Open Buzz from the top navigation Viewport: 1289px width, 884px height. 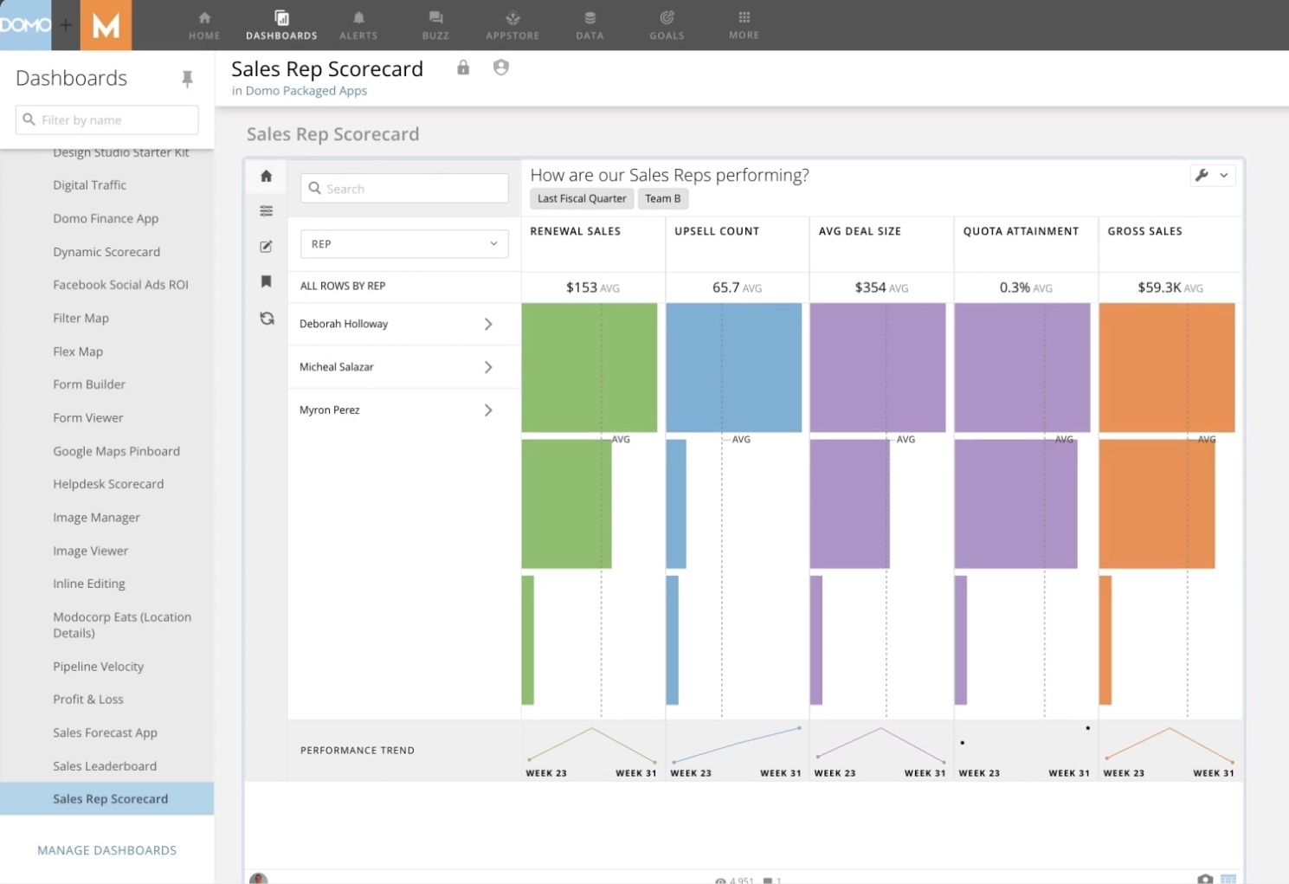(435, 24)
